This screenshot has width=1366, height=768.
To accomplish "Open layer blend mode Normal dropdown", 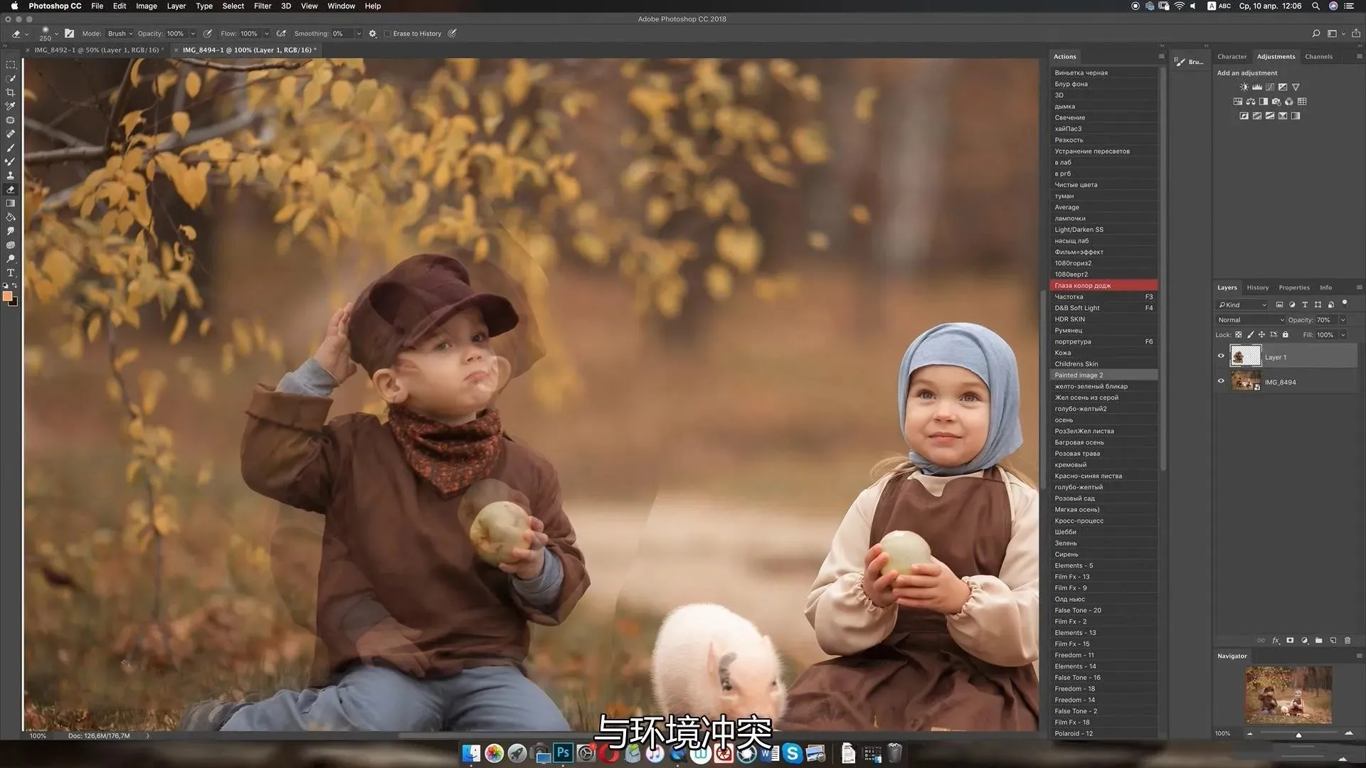I will (1251, 320).
